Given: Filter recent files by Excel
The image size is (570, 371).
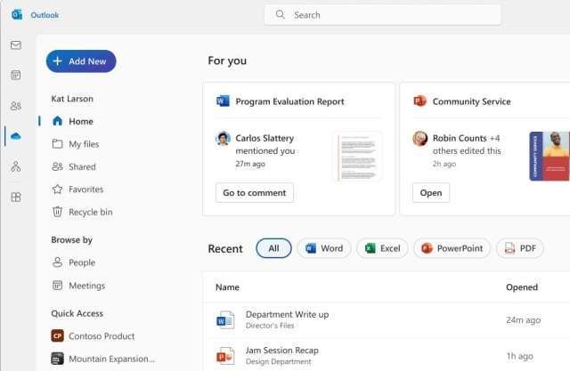Looking at the screenshot, I should (x=382, y=249).
